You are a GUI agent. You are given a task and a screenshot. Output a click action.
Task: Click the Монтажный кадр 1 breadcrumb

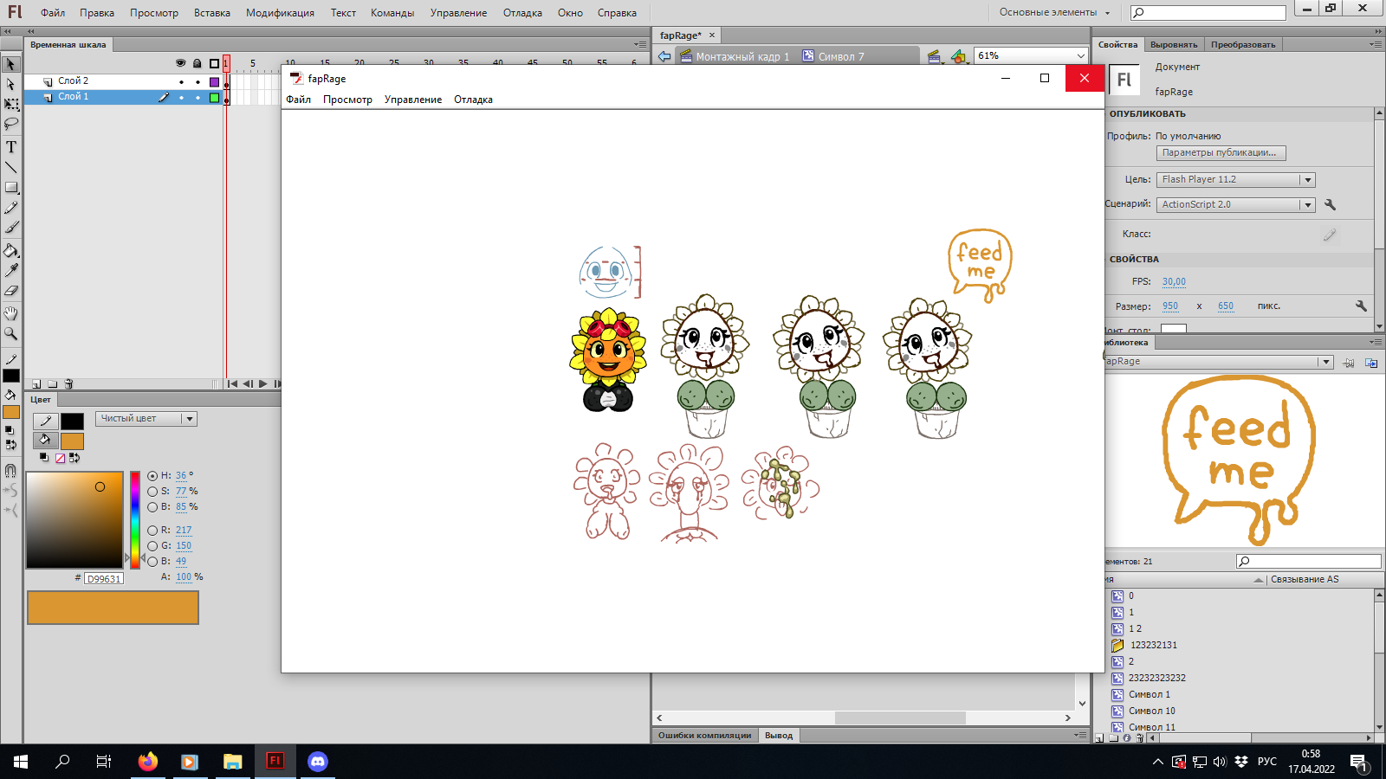735,57
